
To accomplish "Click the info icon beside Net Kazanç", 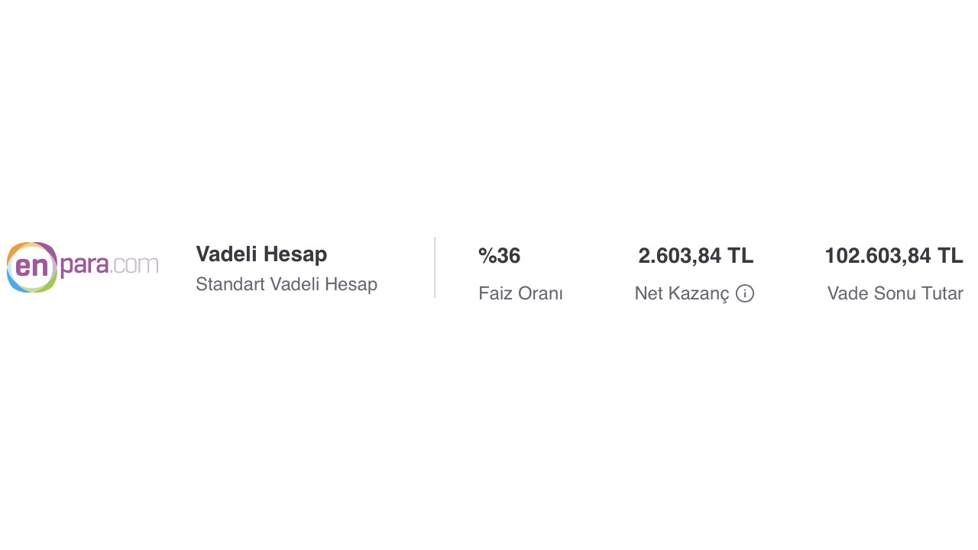I will 745,293.
